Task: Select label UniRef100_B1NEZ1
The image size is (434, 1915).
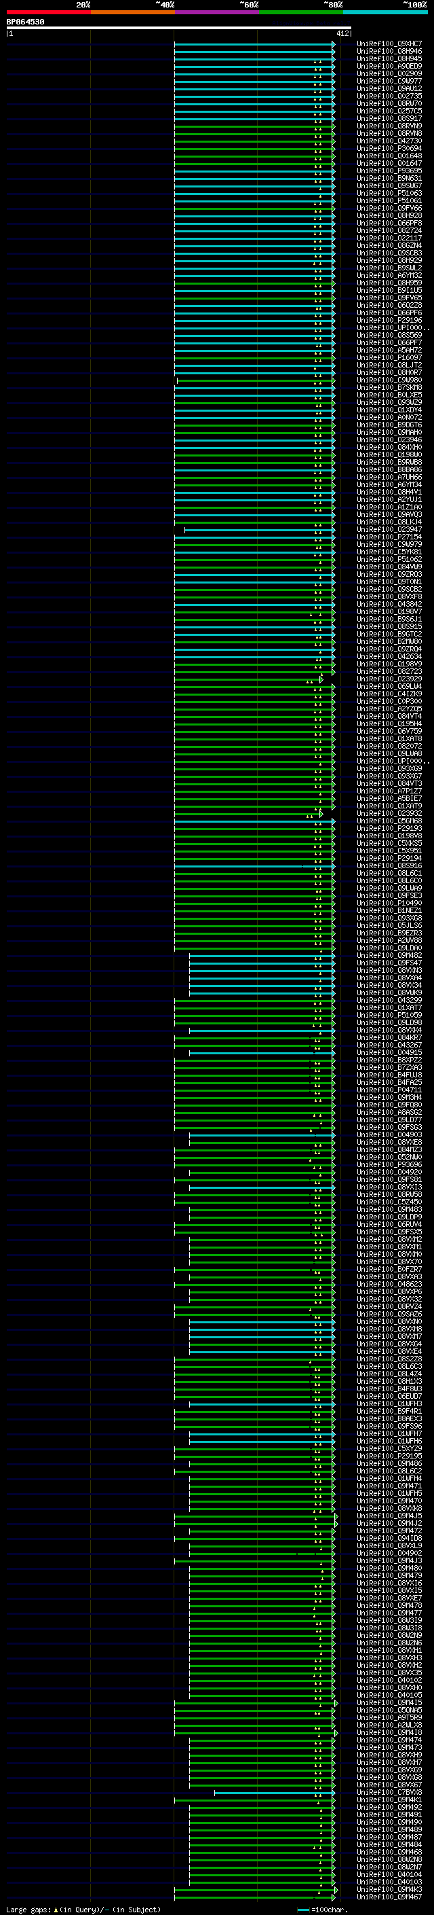Action: coord(389,910)
